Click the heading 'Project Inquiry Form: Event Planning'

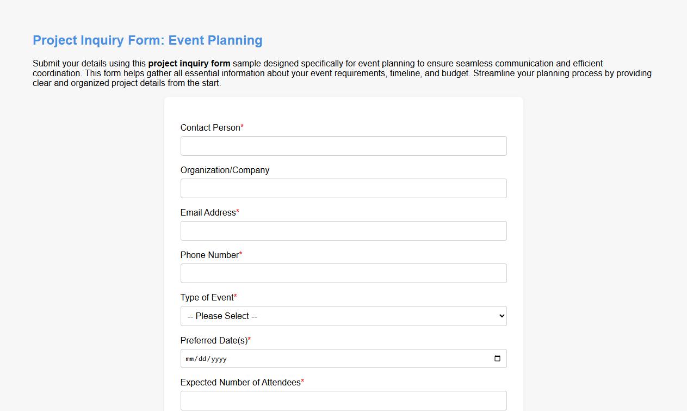pyautogui.click(x=147, y=40)
